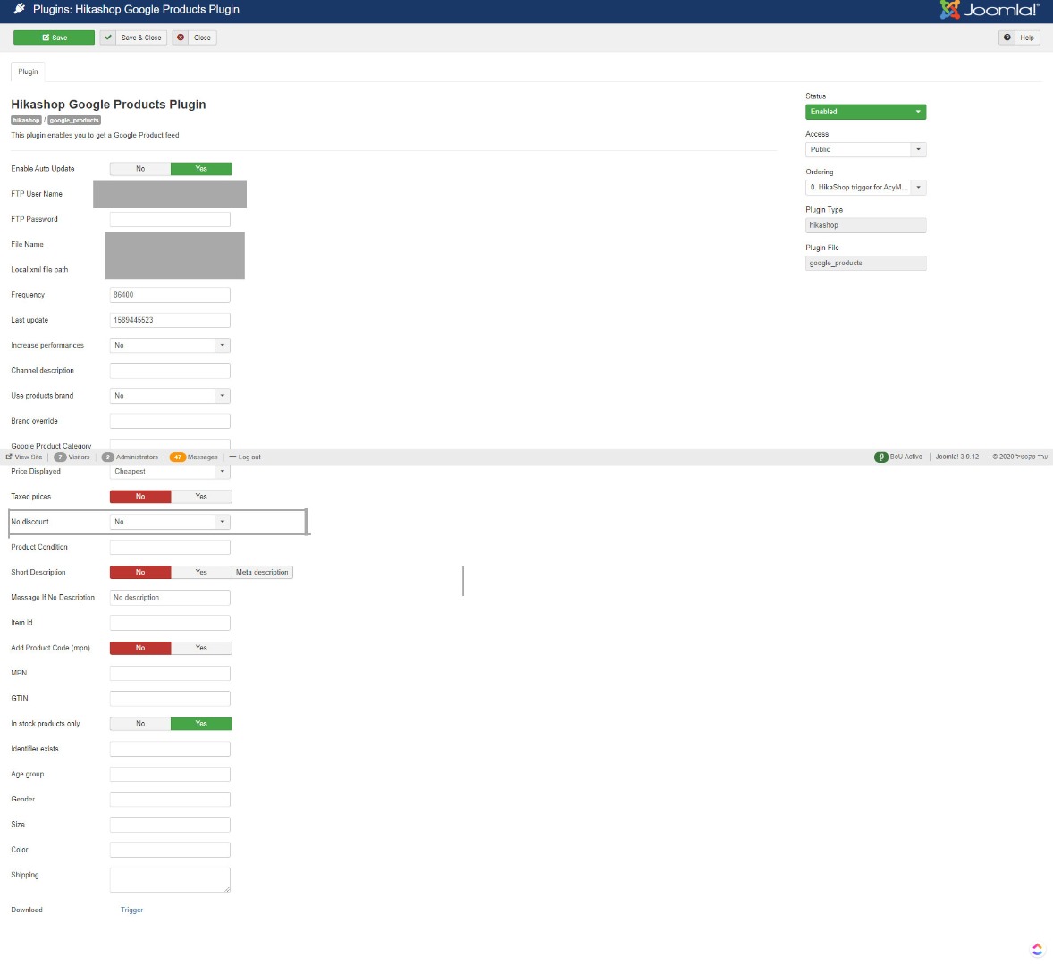Click the Hikashop Google Products Plugin heading

108,104
